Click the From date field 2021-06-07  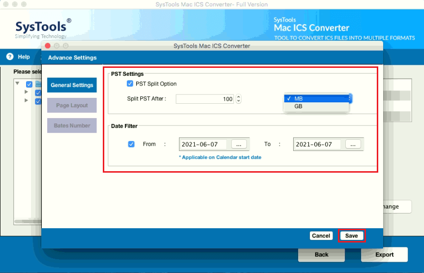click(x=203, y=144)
